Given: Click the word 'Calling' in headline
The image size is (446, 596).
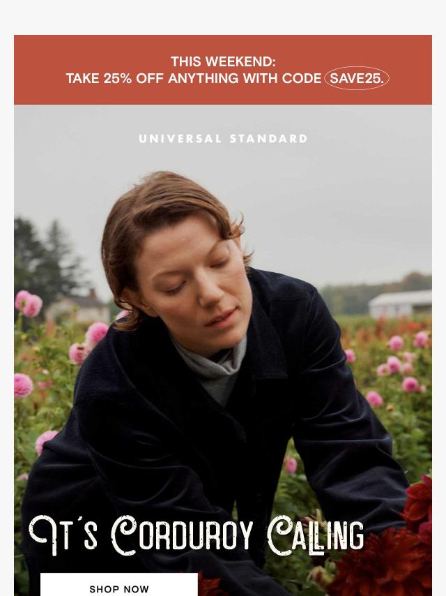Looking at the screenshot, I should point(316,535).
